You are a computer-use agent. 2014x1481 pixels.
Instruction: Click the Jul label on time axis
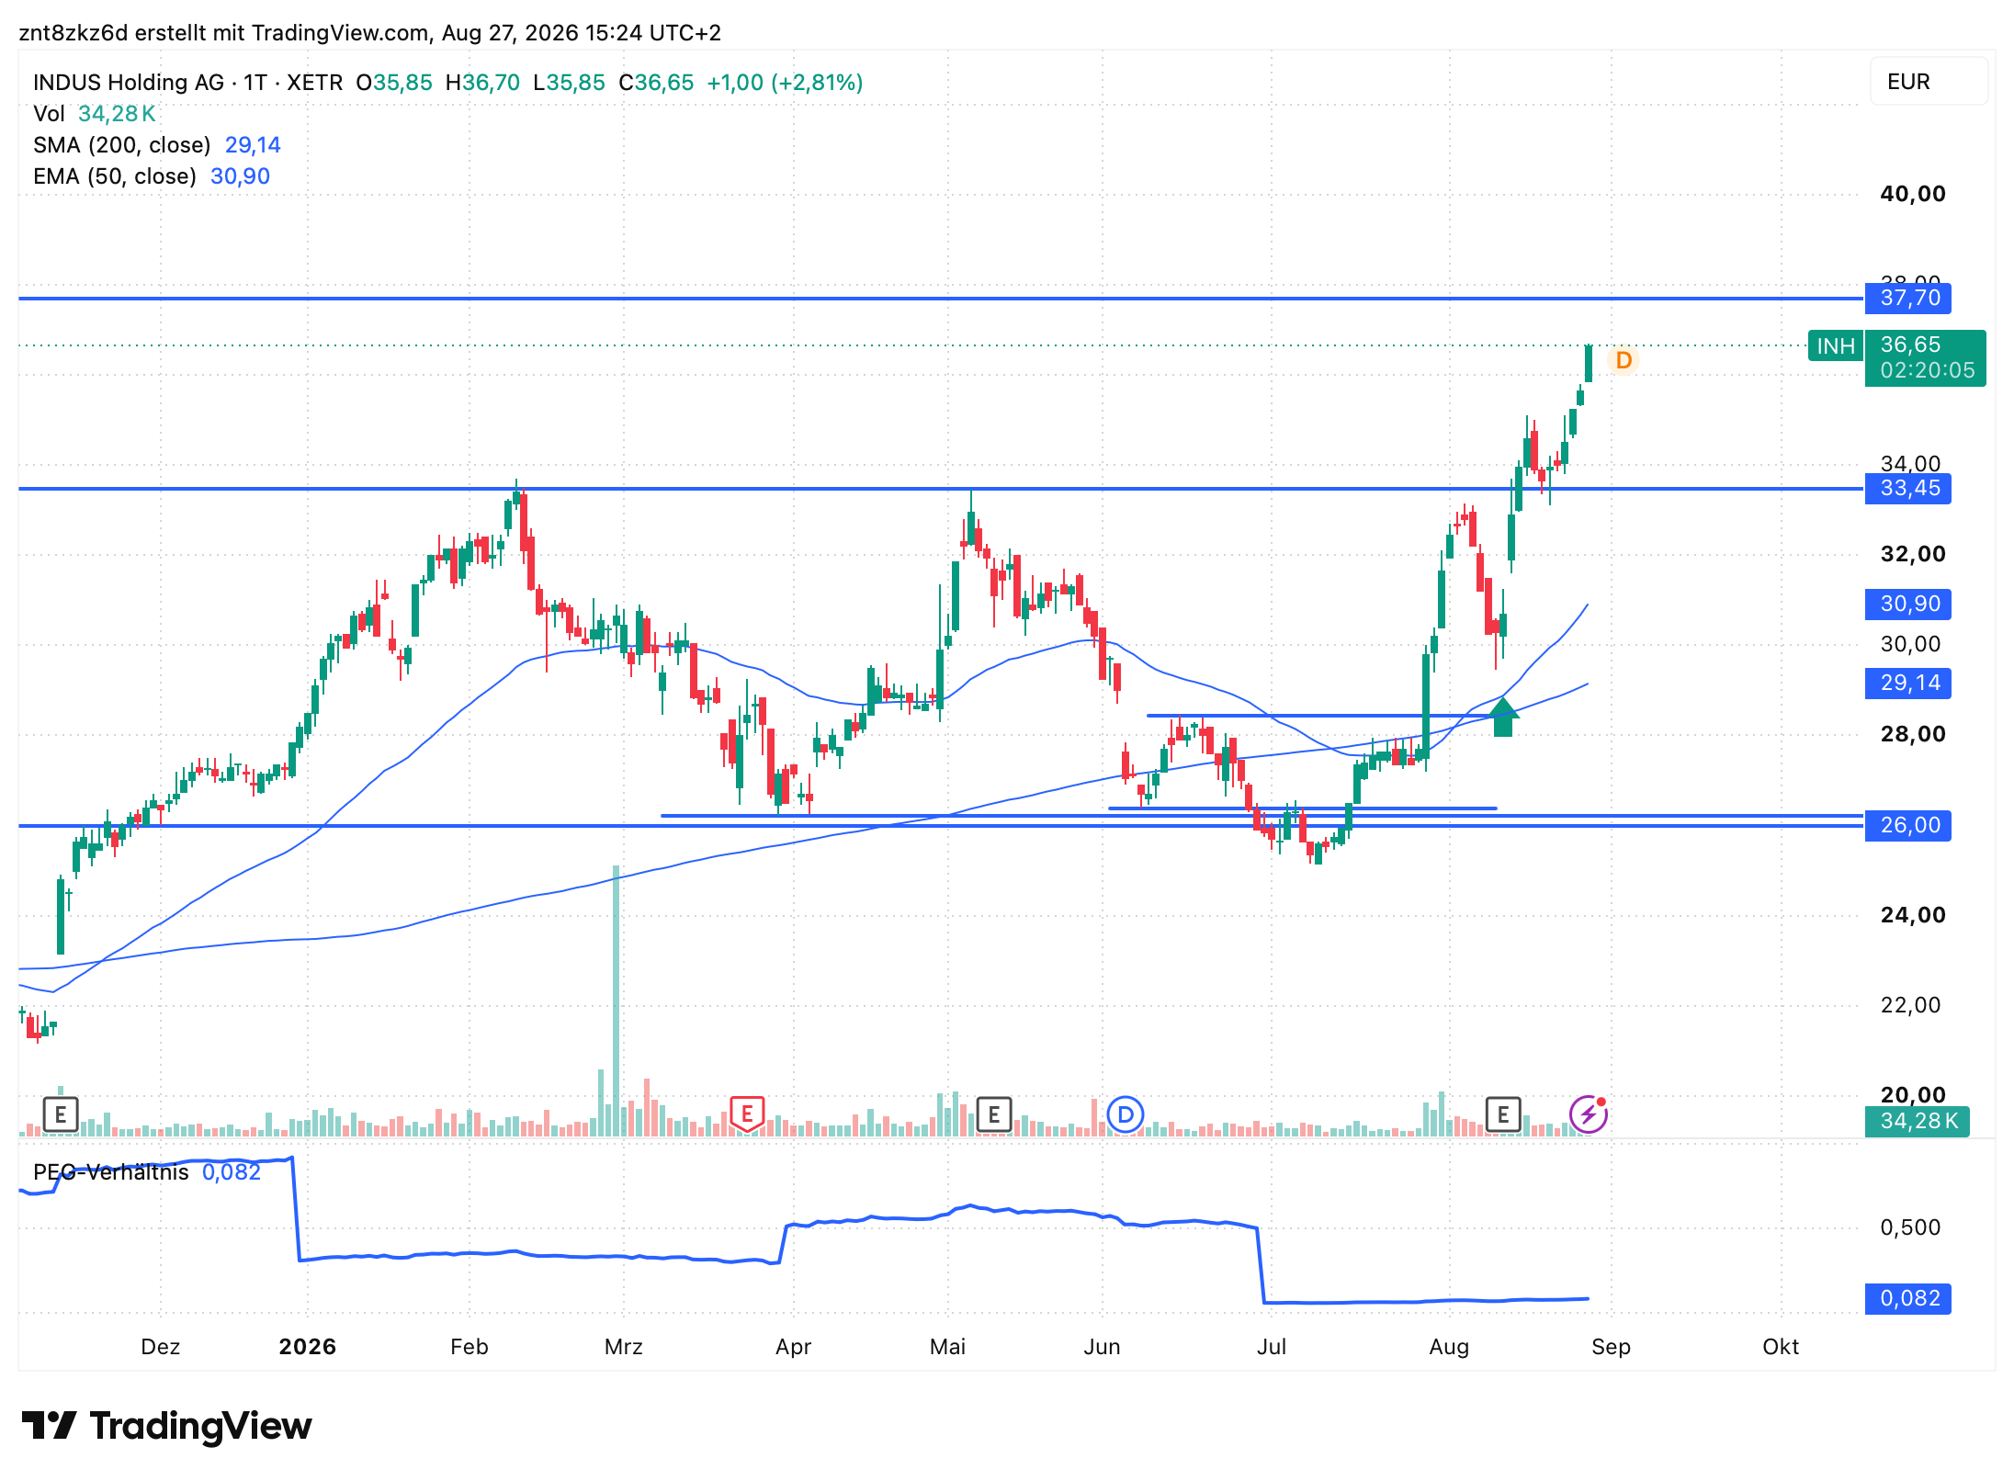pos(1272,1347)
